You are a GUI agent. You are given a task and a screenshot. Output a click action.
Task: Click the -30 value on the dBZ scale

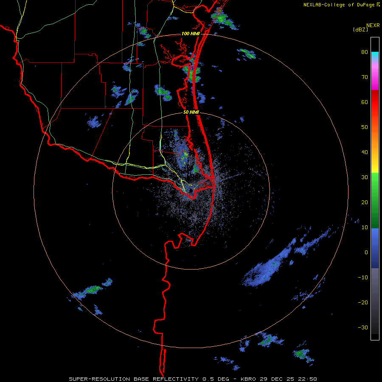coord(363,328)
